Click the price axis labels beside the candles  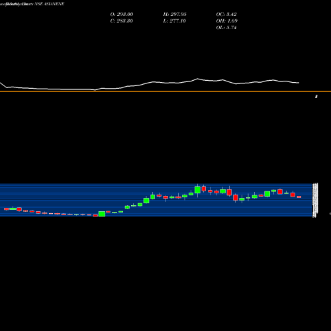(x=315, y=200)
